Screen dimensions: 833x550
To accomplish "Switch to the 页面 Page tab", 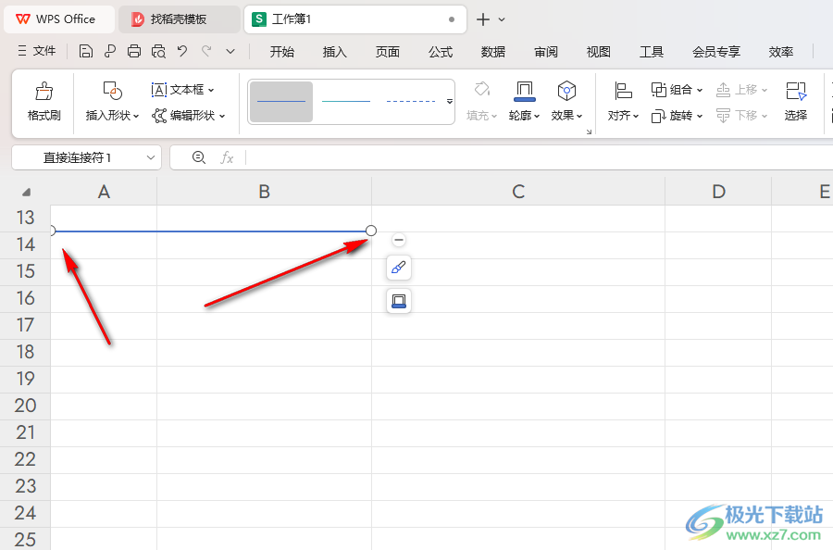I will (x=387, y=52).
